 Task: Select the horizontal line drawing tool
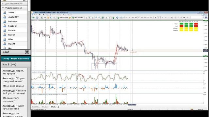pyautogui.click(x=166, y=18)
